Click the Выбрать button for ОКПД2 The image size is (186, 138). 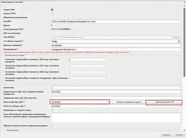click(x=177, y=37)
